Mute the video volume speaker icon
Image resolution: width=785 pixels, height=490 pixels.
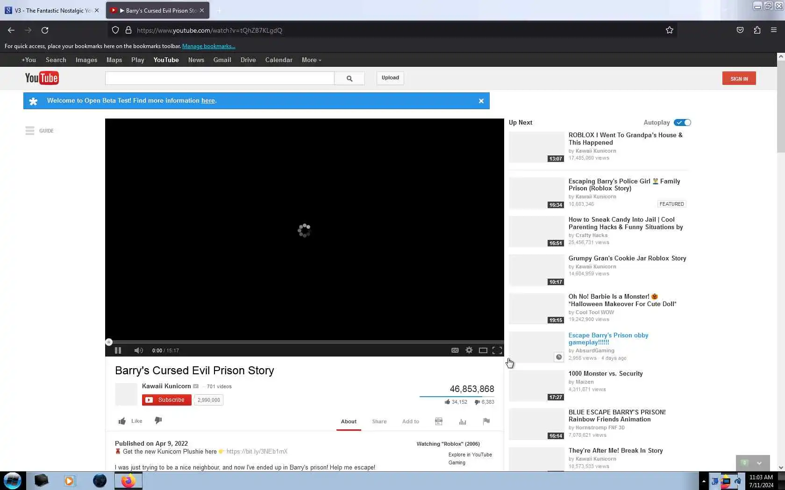pyautogui.click(x=138, y=350)
